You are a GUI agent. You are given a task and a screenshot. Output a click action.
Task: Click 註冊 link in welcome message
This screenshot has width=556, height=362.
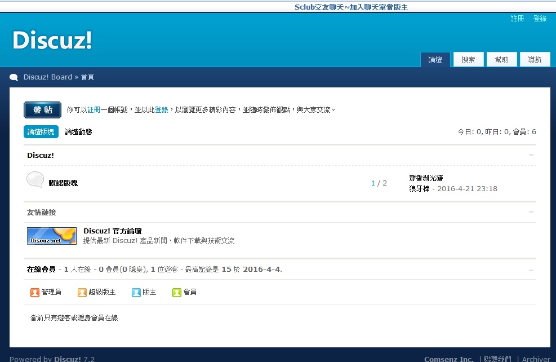pos(94,110)
